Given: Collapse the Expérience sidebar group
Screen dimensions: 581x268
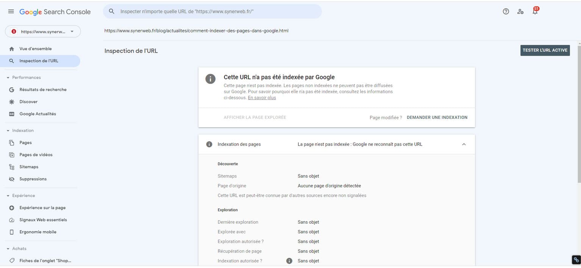Looking at the screenshot, I should point(8,196).
